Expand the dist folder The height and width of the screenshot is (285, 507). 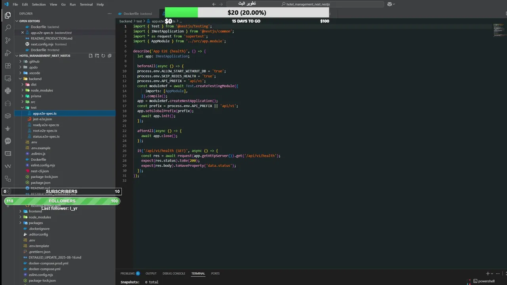23,84
